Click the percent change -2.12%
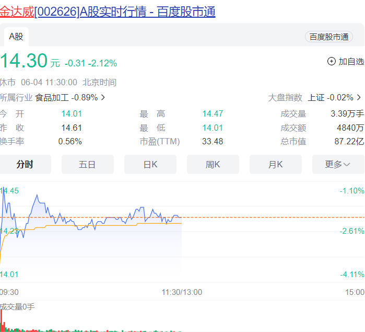 click(103, 63)
